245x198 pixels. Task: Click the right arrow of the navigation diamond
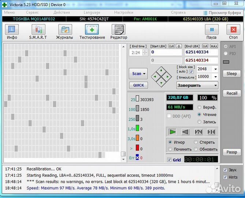[x=168, y=77]
